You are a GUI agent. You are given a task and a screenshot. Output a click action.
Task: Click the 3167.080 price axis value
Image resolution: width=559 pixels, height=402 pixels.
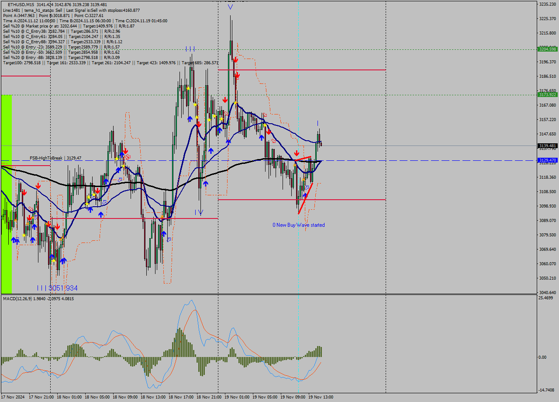click(x=548, y=105)
